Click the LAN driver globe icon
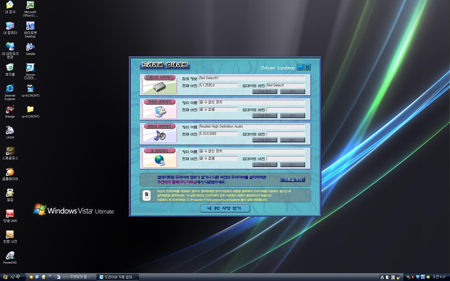Screen dimensions: 450x281 pyautogui.click(x=160, y=160)
